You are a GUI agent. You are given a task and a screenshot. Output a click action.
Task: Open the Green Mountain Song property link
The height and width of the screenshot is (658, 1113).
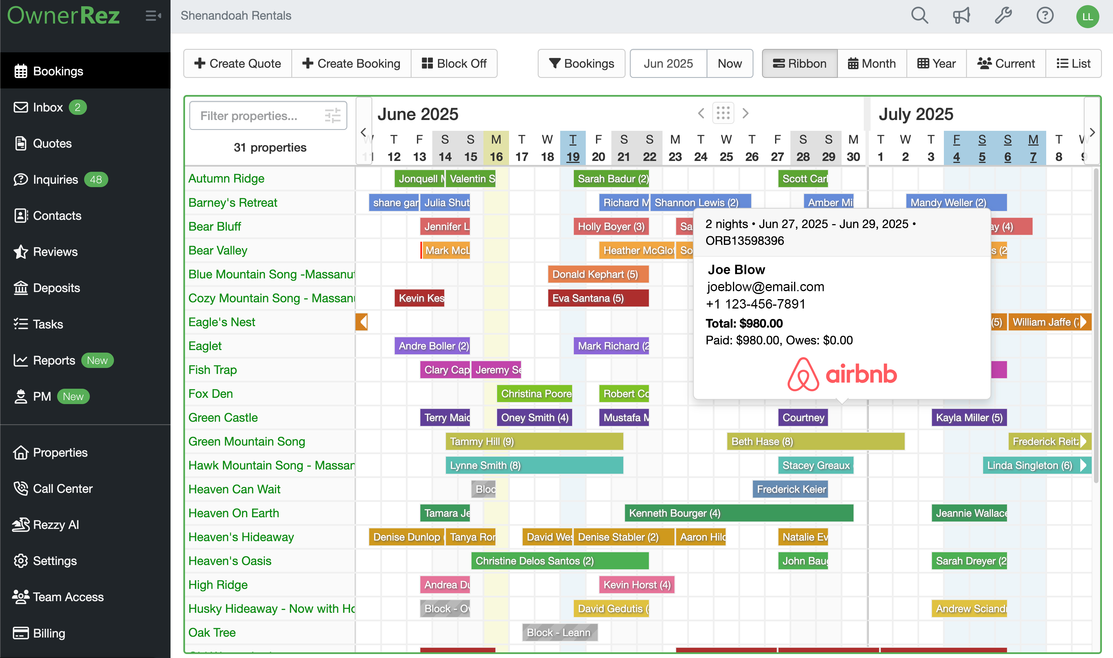click(247, 441)
